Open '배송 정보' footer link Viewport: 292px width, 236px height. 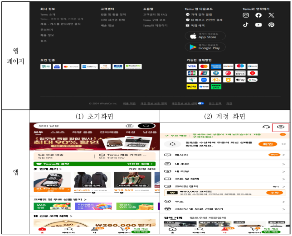pyautogui.click(x=107, y=25)
